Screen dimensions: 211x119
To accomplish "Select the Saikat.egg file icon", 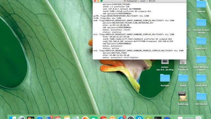I will pyautogui.click(x=183, y=96).
